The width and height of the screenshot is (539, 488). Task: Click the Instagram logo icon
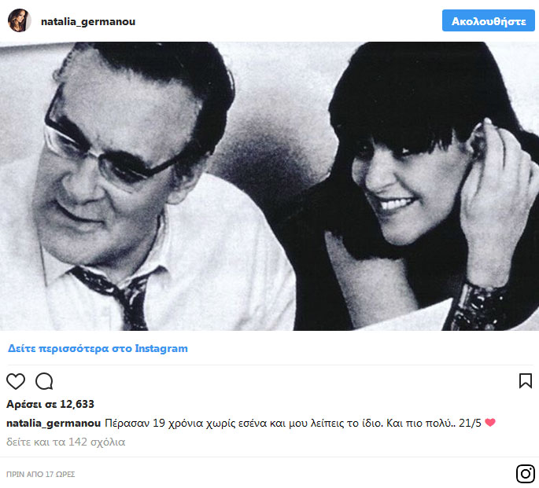coord(526,474)
